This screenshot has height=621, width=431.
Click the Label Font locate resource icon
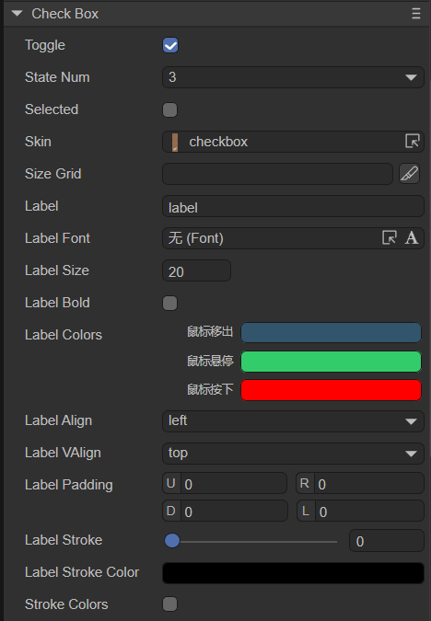[390, 237]
